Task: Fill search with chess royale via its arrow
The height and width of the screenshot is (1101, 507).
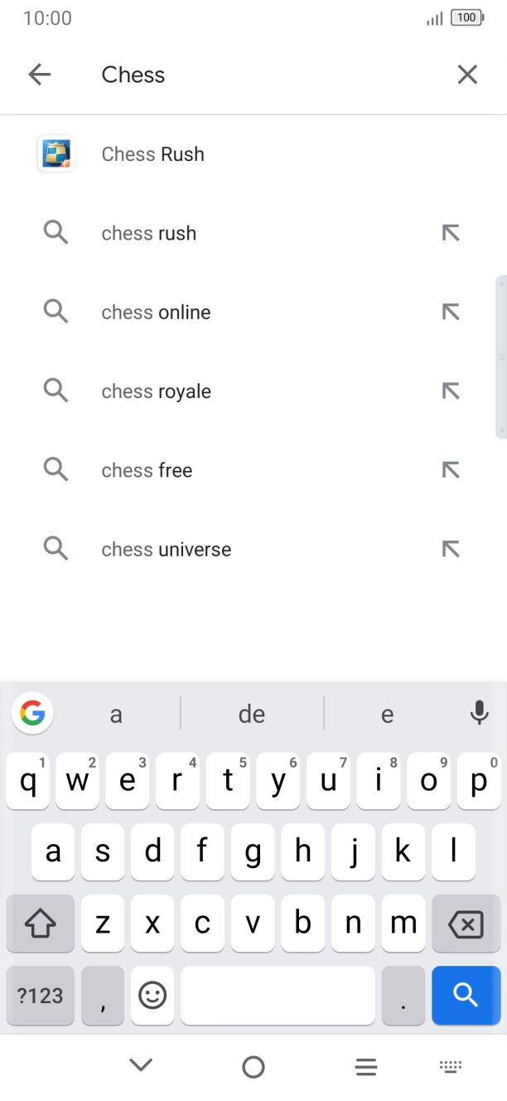Action: click(x=450, y=390)
